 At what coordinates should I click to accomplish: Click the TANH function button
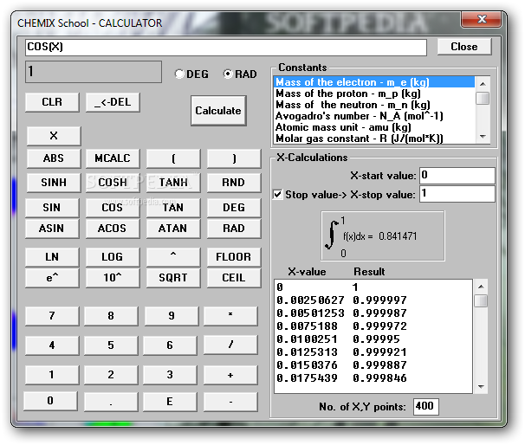[173, 183]
